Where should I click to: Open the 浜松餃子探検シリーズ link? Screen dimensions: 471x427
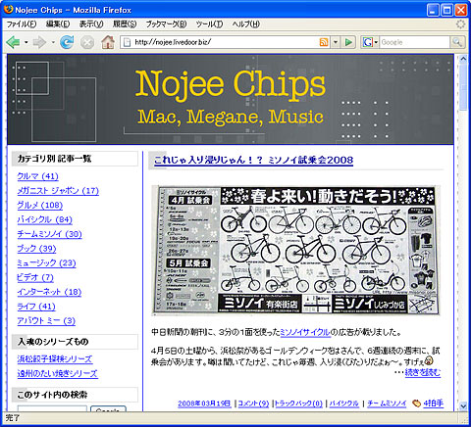[55, 358]
